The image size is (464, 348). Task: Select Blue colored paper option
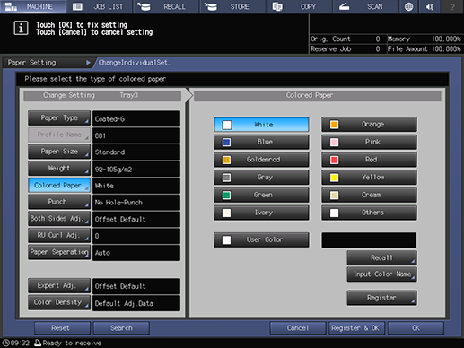point(261,142)
